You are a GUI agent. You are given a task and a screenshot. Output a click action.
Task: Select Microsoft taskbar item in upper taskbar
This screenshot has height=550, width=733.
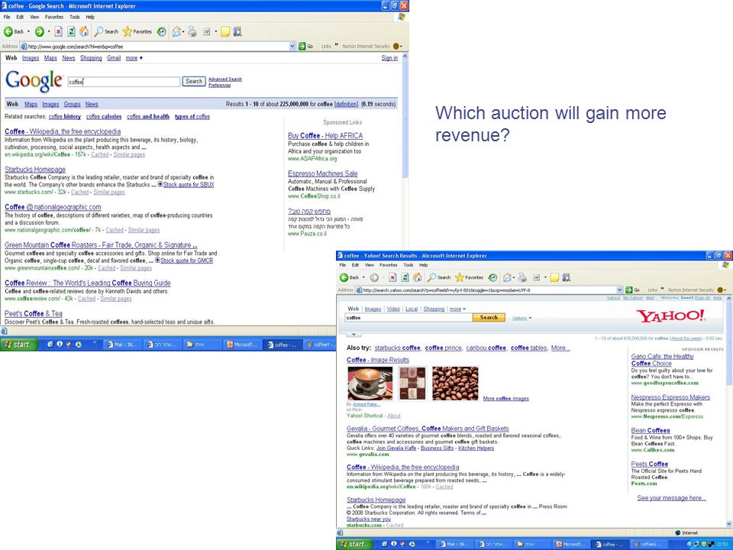click(242, 345)
